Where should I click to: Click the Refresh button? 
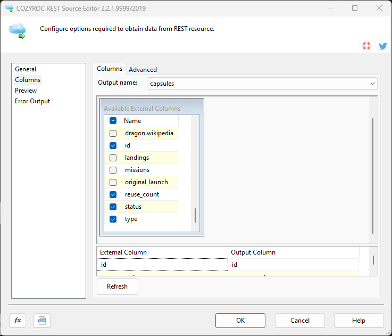[x=117, y=286]
